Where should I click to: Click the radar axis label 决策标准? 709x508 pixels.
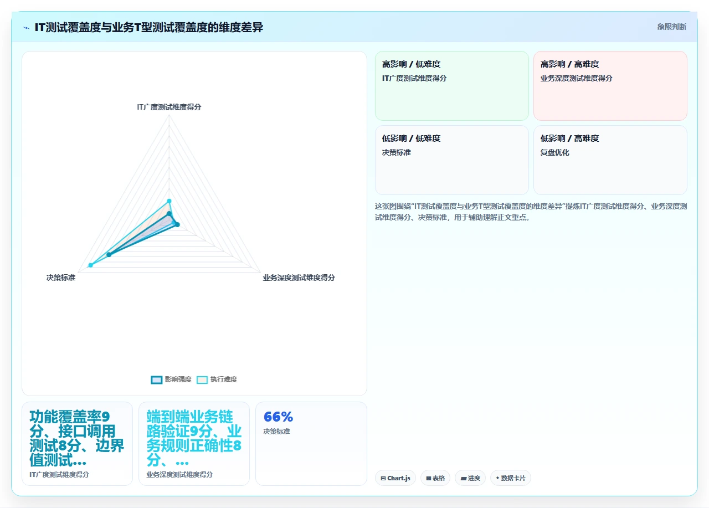(61, 278)
